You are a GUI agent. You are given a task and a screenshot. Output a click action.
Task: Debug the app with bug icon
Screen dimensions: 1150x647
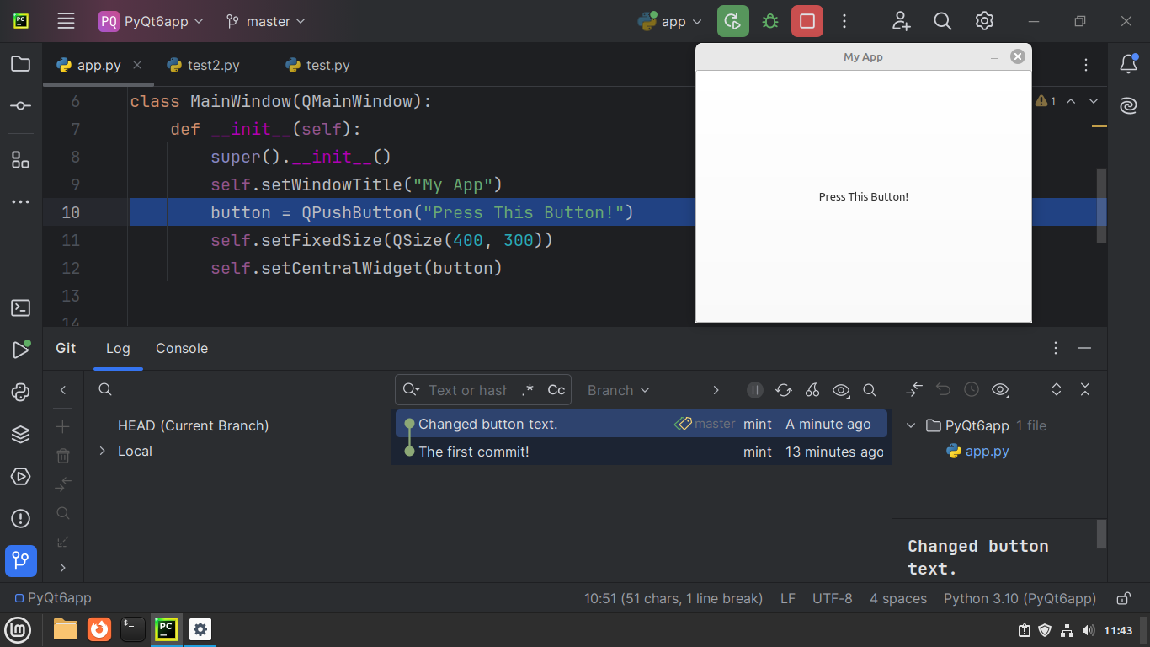(770, 21)
